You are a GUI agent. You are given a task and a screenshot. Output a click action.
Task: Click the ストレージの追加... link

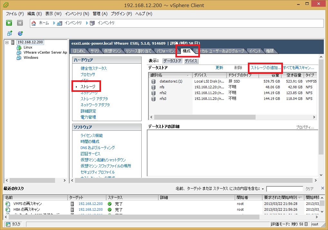(x=266, y=68)
